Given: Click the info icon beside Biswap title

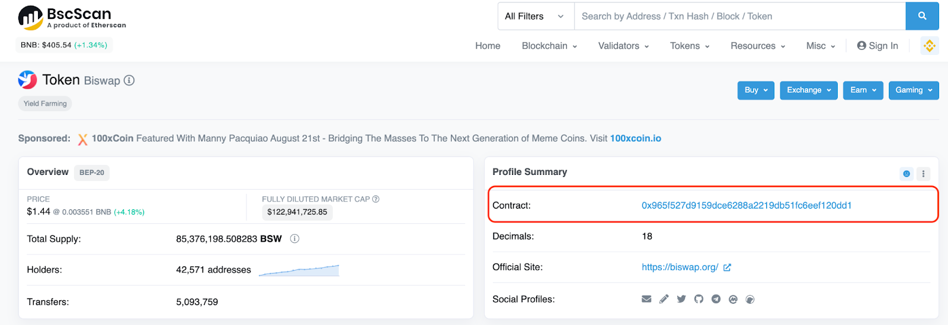Looking at the screenshot, I should [x=129, y=80].
